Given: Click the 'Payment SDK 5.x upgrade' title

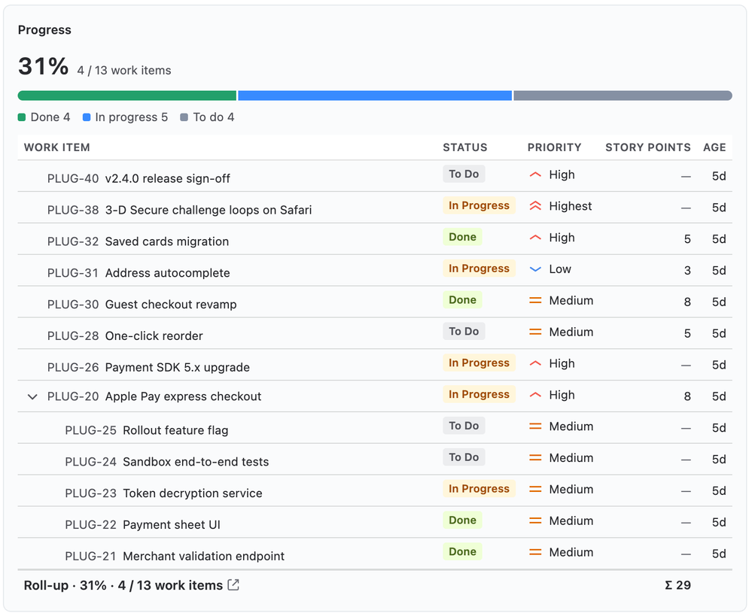Looking at the screenshot, I should (178, 368).
